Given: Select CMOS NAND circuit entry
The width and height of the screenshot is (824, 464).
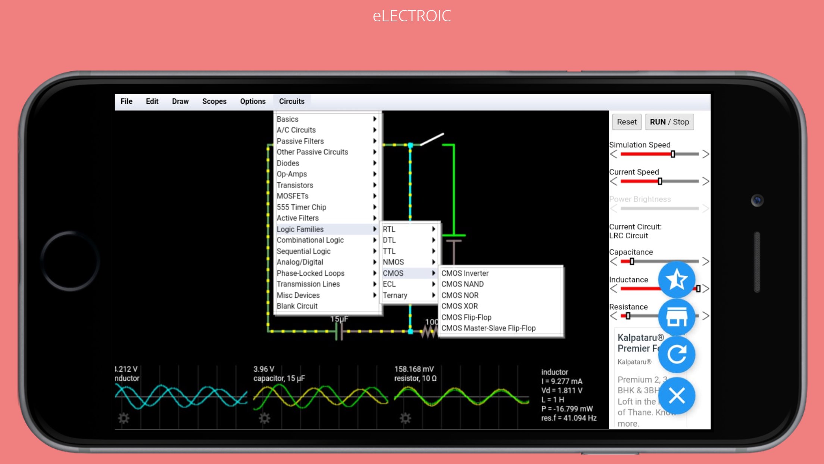Looking at the screenshot, I should (x=462, y=284).
